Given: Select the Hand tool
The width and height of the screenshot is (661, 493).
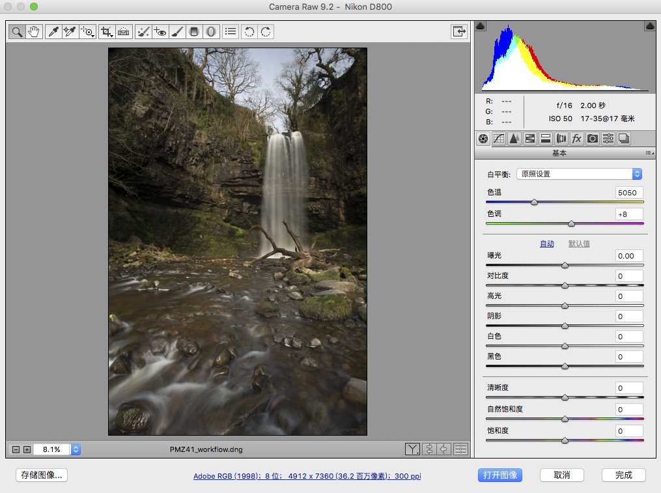Looking at the screenshot, I should click(35, 31).
